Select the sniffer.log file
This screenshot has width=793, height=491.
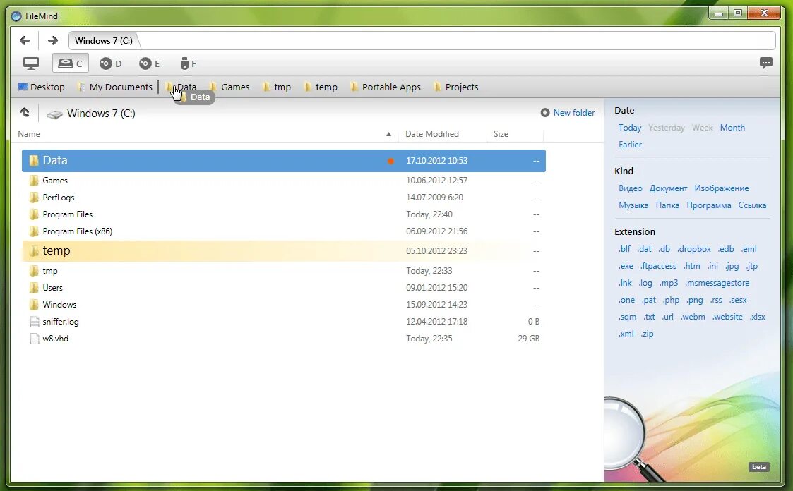click(x=284, y=321)
